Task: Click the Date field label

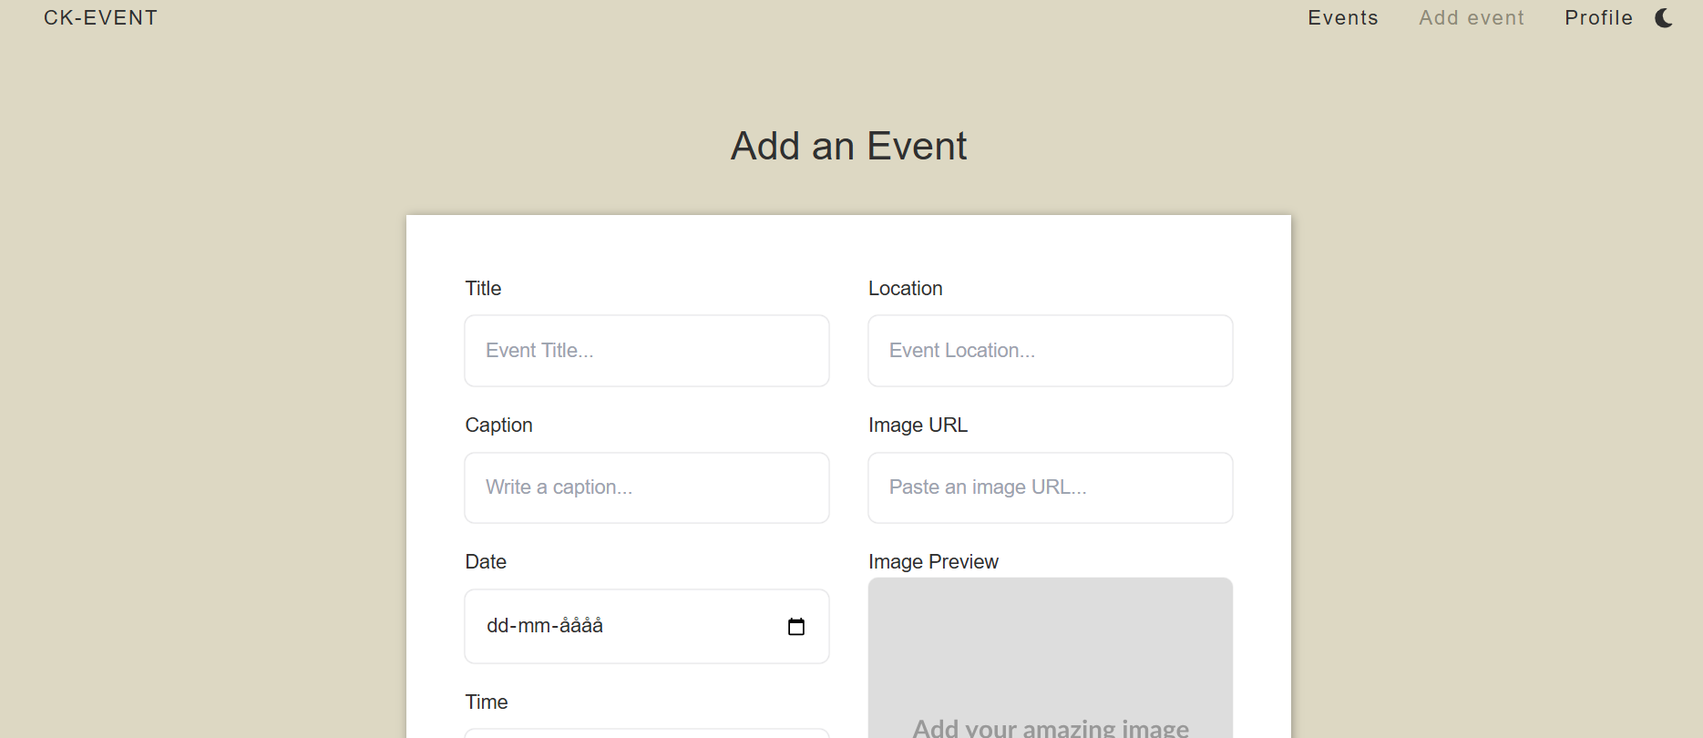Action: pyautogui.click(x=486, y=562)
